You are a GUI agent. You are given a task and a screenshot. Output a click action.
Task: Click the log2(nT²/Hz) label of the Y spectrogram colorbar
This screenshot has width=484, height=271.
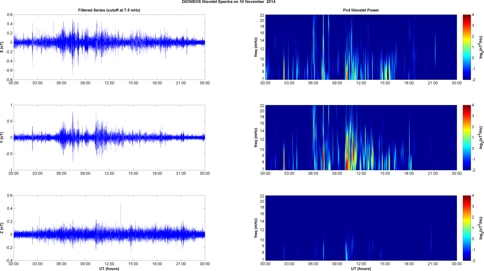pos(481,137)
